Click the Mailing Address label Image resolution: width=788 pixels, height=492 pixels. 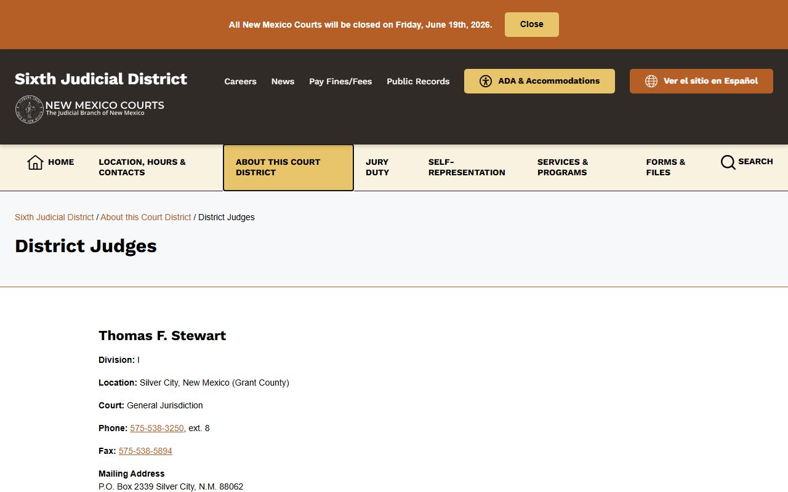(x=132, y=474)
